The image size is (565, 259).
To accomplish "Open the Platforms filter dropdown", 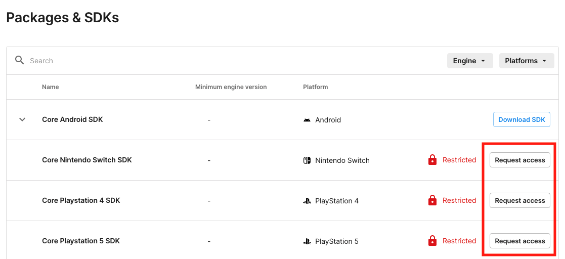I will [x=527, y=61].
